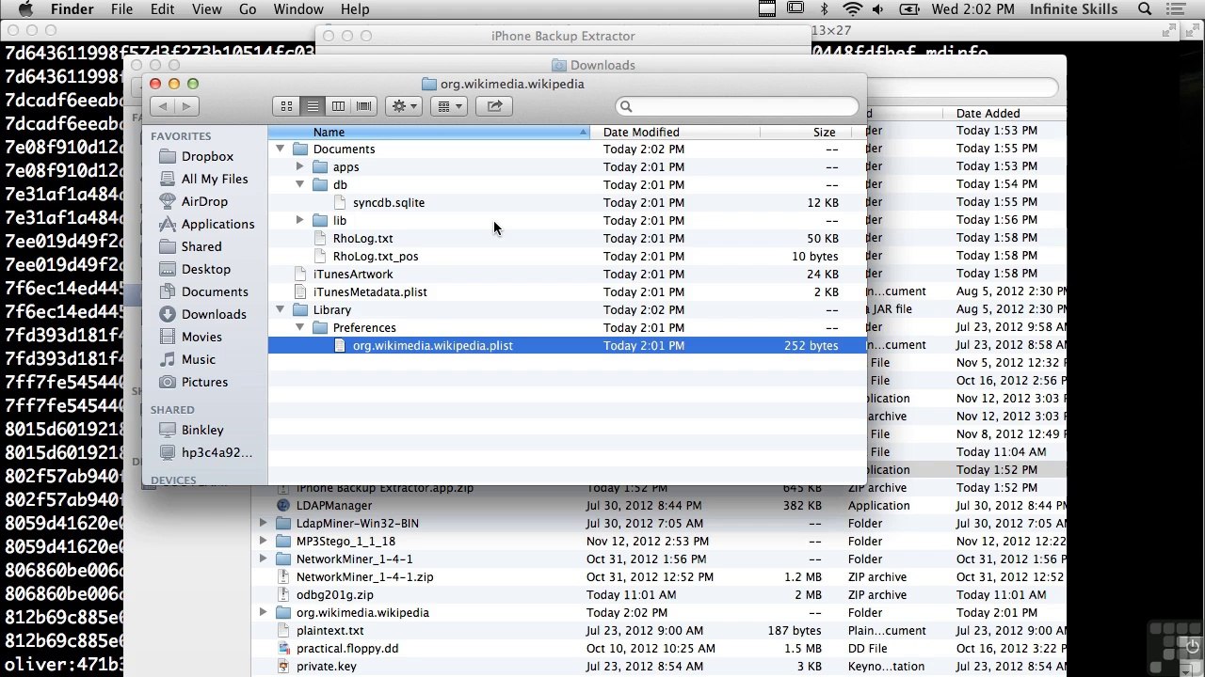
Task: Switch to column view in Finder toolbar
Action: click(x=338, y=106)
